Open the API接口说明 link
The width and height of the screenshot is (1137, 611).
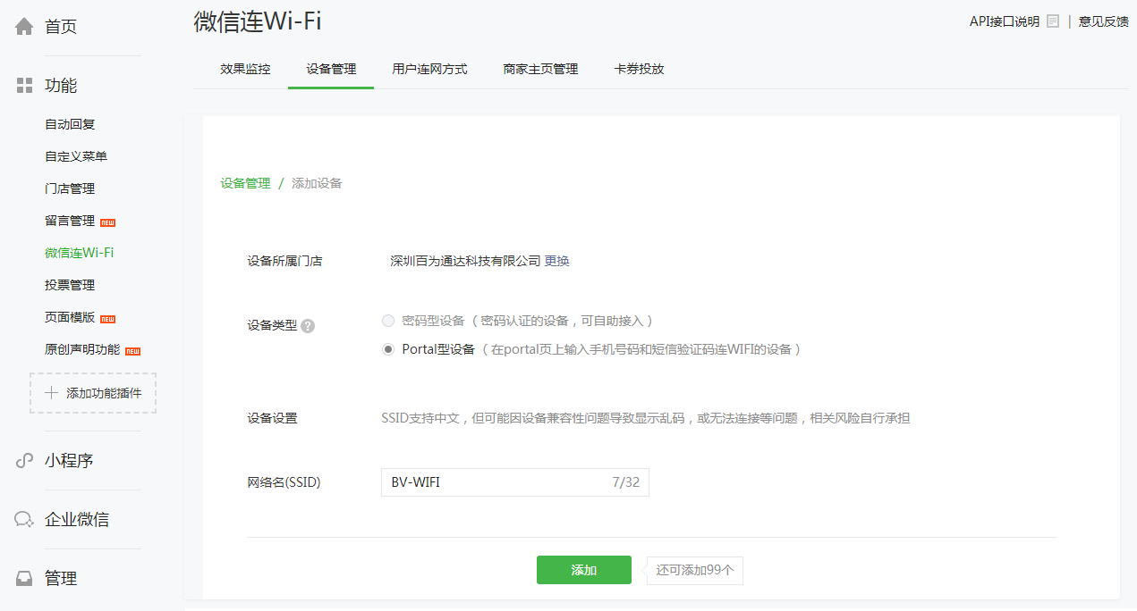coord(1005,21)
